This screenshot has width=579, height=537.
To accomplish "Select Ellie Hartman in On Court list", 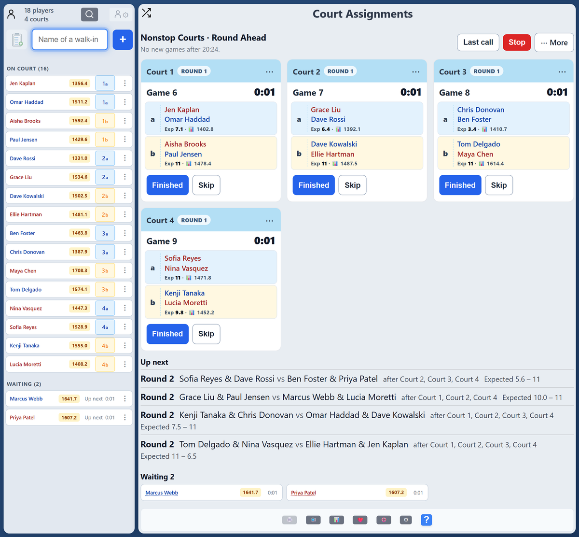I will point(26,214).
